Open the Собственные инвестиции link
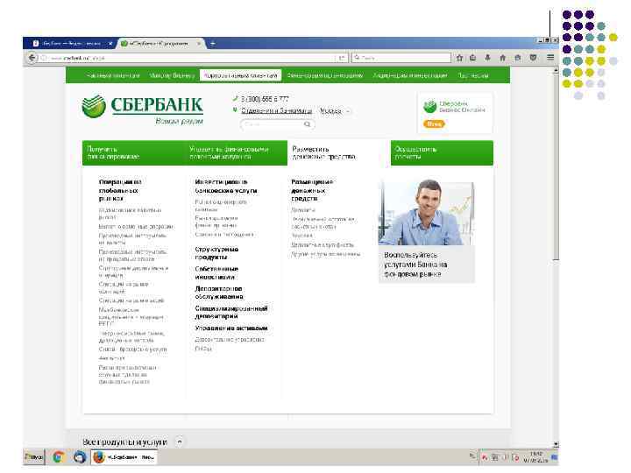Image resolution: width=631 pixels, height=473 pixels. [216, 272]
